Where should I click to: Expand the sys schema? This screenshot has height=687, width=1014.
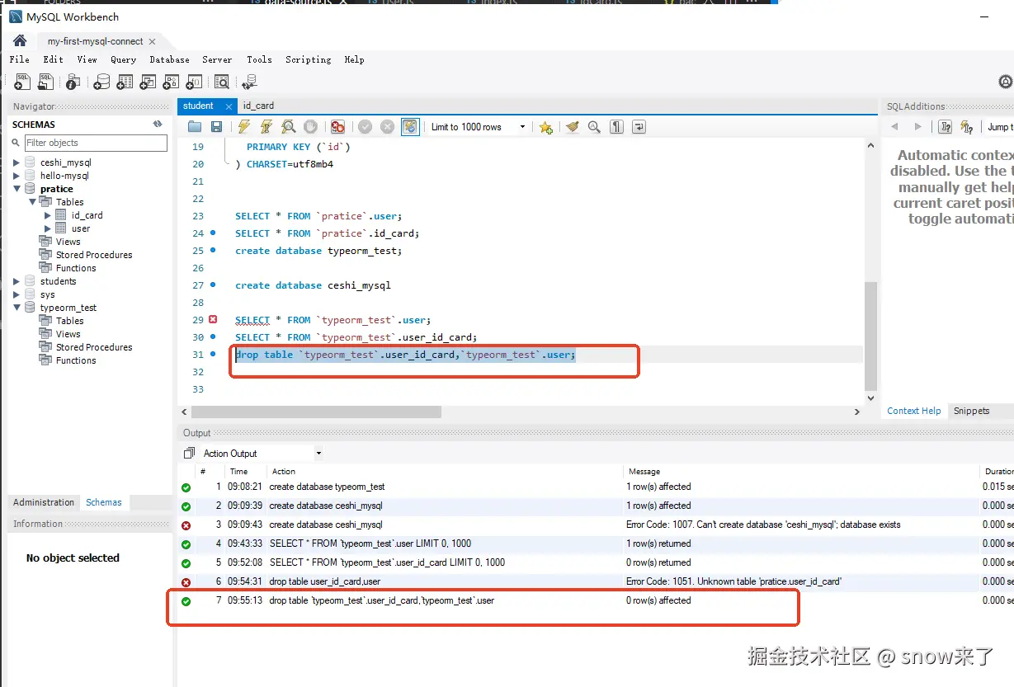pyautogui.click(x=17, y=294)
